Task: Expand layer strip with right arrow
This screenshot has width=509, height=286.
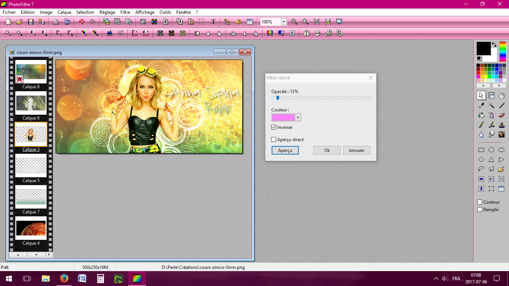Action: 49,255
